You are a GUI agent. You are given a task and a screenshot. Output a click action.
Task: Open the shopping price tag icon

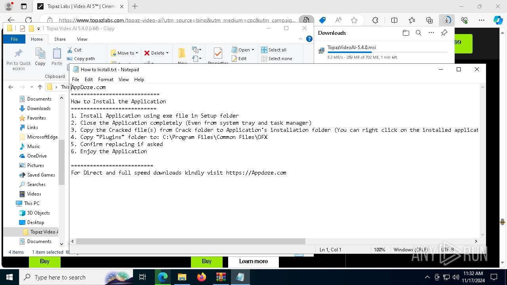coord(322,20)
